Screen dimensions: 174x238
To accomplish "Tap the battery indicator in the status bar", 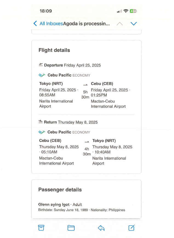I will pyautogui.click(x=133, y=11).
